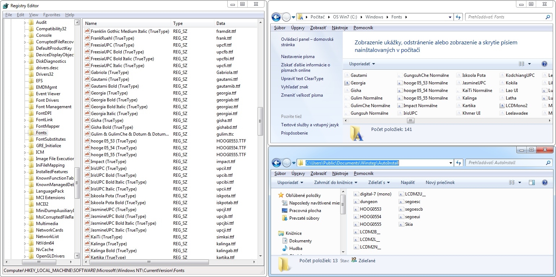The image size is (556, 277).
Task: Click the Georgia font item icon
Action: (x=347, y=83)
